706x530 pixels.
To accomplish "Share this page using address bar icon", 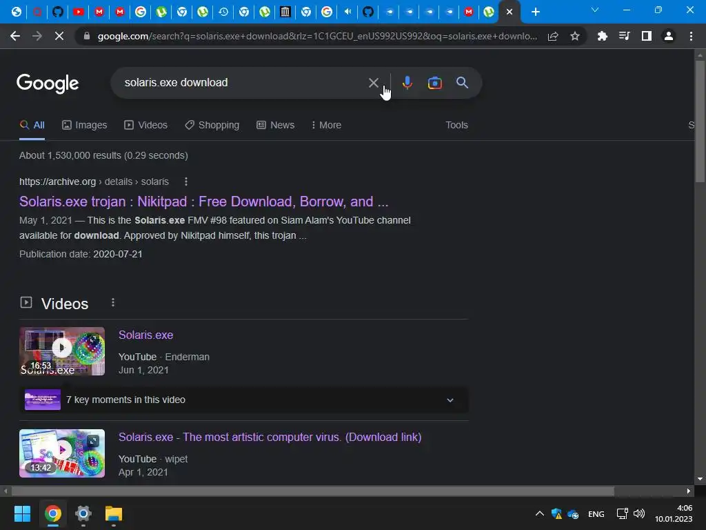I will point(553,36).
